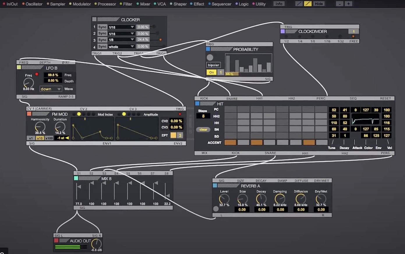This screenshot has height=254, width=405.
Task: Click the straight cable style icon
Action: pos(299,4)
